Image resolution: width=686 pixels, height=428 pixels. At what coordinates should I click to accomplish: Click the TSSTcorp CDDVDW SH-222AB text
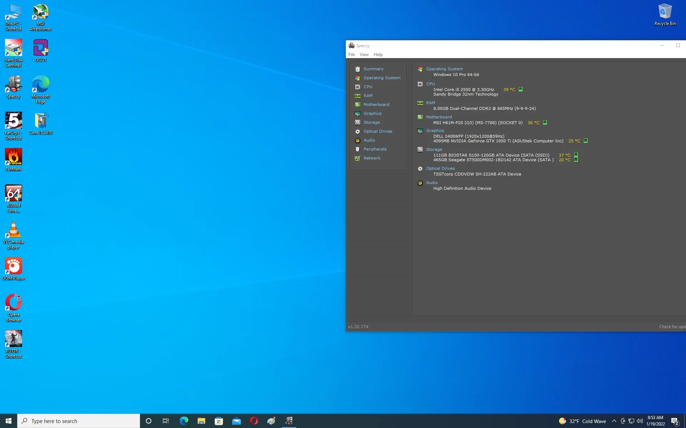pyautogui.click(x=477, y=174)
